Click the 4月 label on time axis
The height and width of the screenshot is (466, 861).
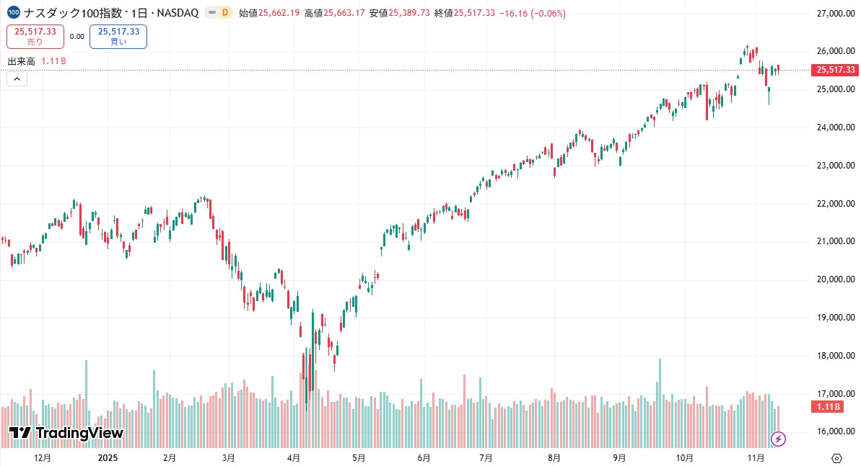tap(294, 457)
